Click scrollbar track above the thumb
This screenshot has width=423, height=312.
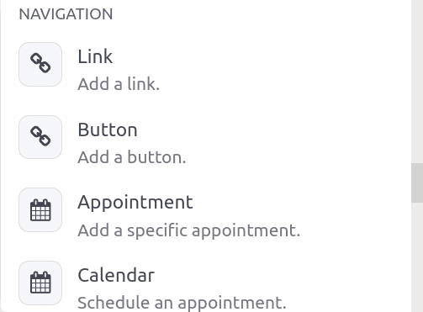coord(417,82)
